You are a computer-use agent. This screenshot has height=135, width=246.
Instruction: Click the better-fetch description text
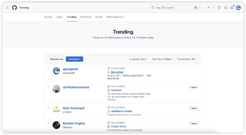125,130
